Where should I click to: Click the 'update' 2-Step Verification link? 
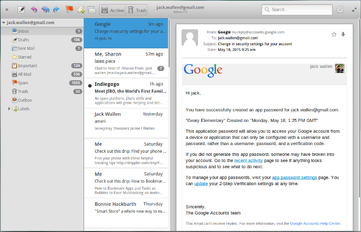point(201,184)
